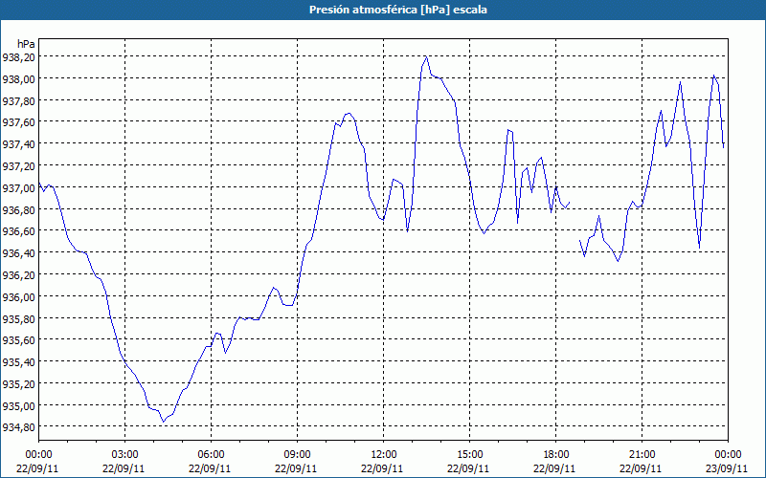This screenshot has width=766, height=478.
Task: Click the 935,00 y-axis value
Action: (18, 405)
